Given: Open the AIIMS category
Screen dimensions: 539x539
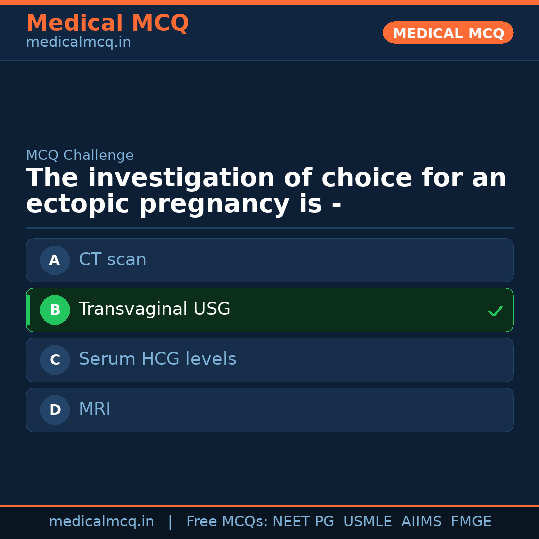Looking at the screenshot, I should tap(422, 521).
